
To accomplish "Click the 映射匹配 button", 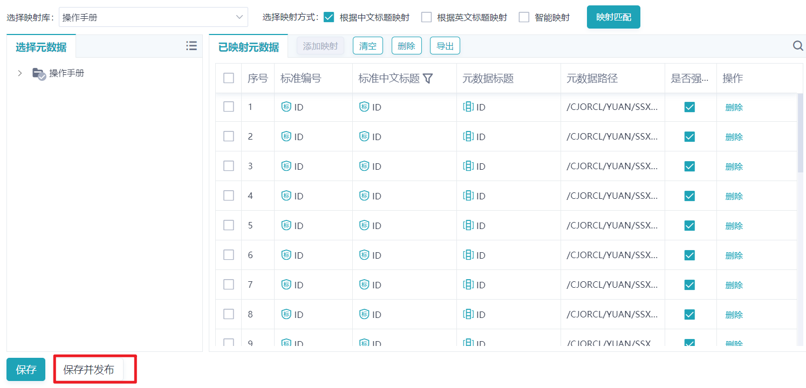I will [x=613, y=17].
